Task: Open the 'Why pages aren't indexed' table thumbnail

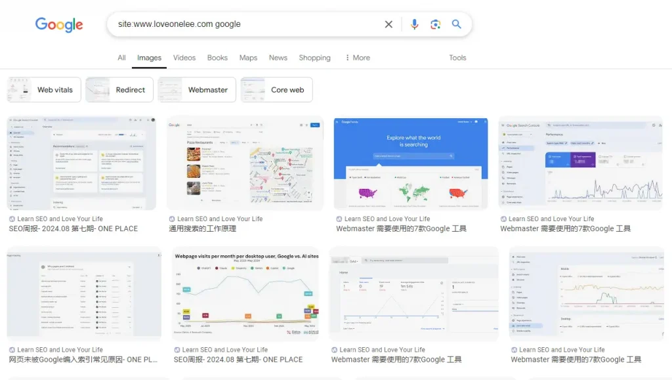Action: (84, 294)
